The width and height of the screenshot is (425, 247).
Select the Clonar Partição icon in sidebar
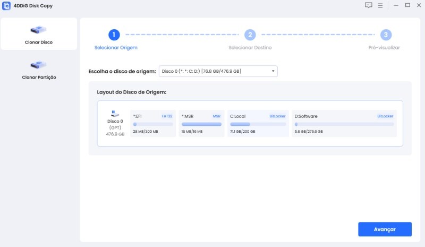[x=39, y=65]
